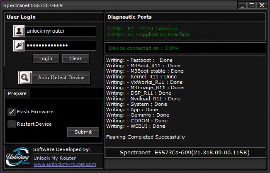Click the user avatar icon beside username
Screen dimensions: 270x173
19,31
